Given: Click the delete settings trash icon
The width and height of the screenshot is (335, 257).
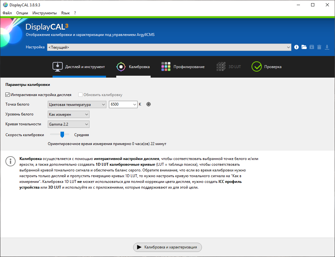Looking at the screenshot, I should pyautogui.click(x=319, y=47).
